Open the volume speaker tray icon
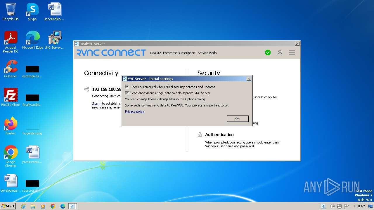Viewport: 374px width, 210px height. [x=332, y=206]
